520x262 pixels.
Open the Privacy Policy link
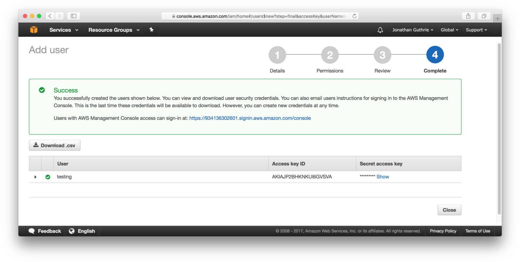pos(443,231)
